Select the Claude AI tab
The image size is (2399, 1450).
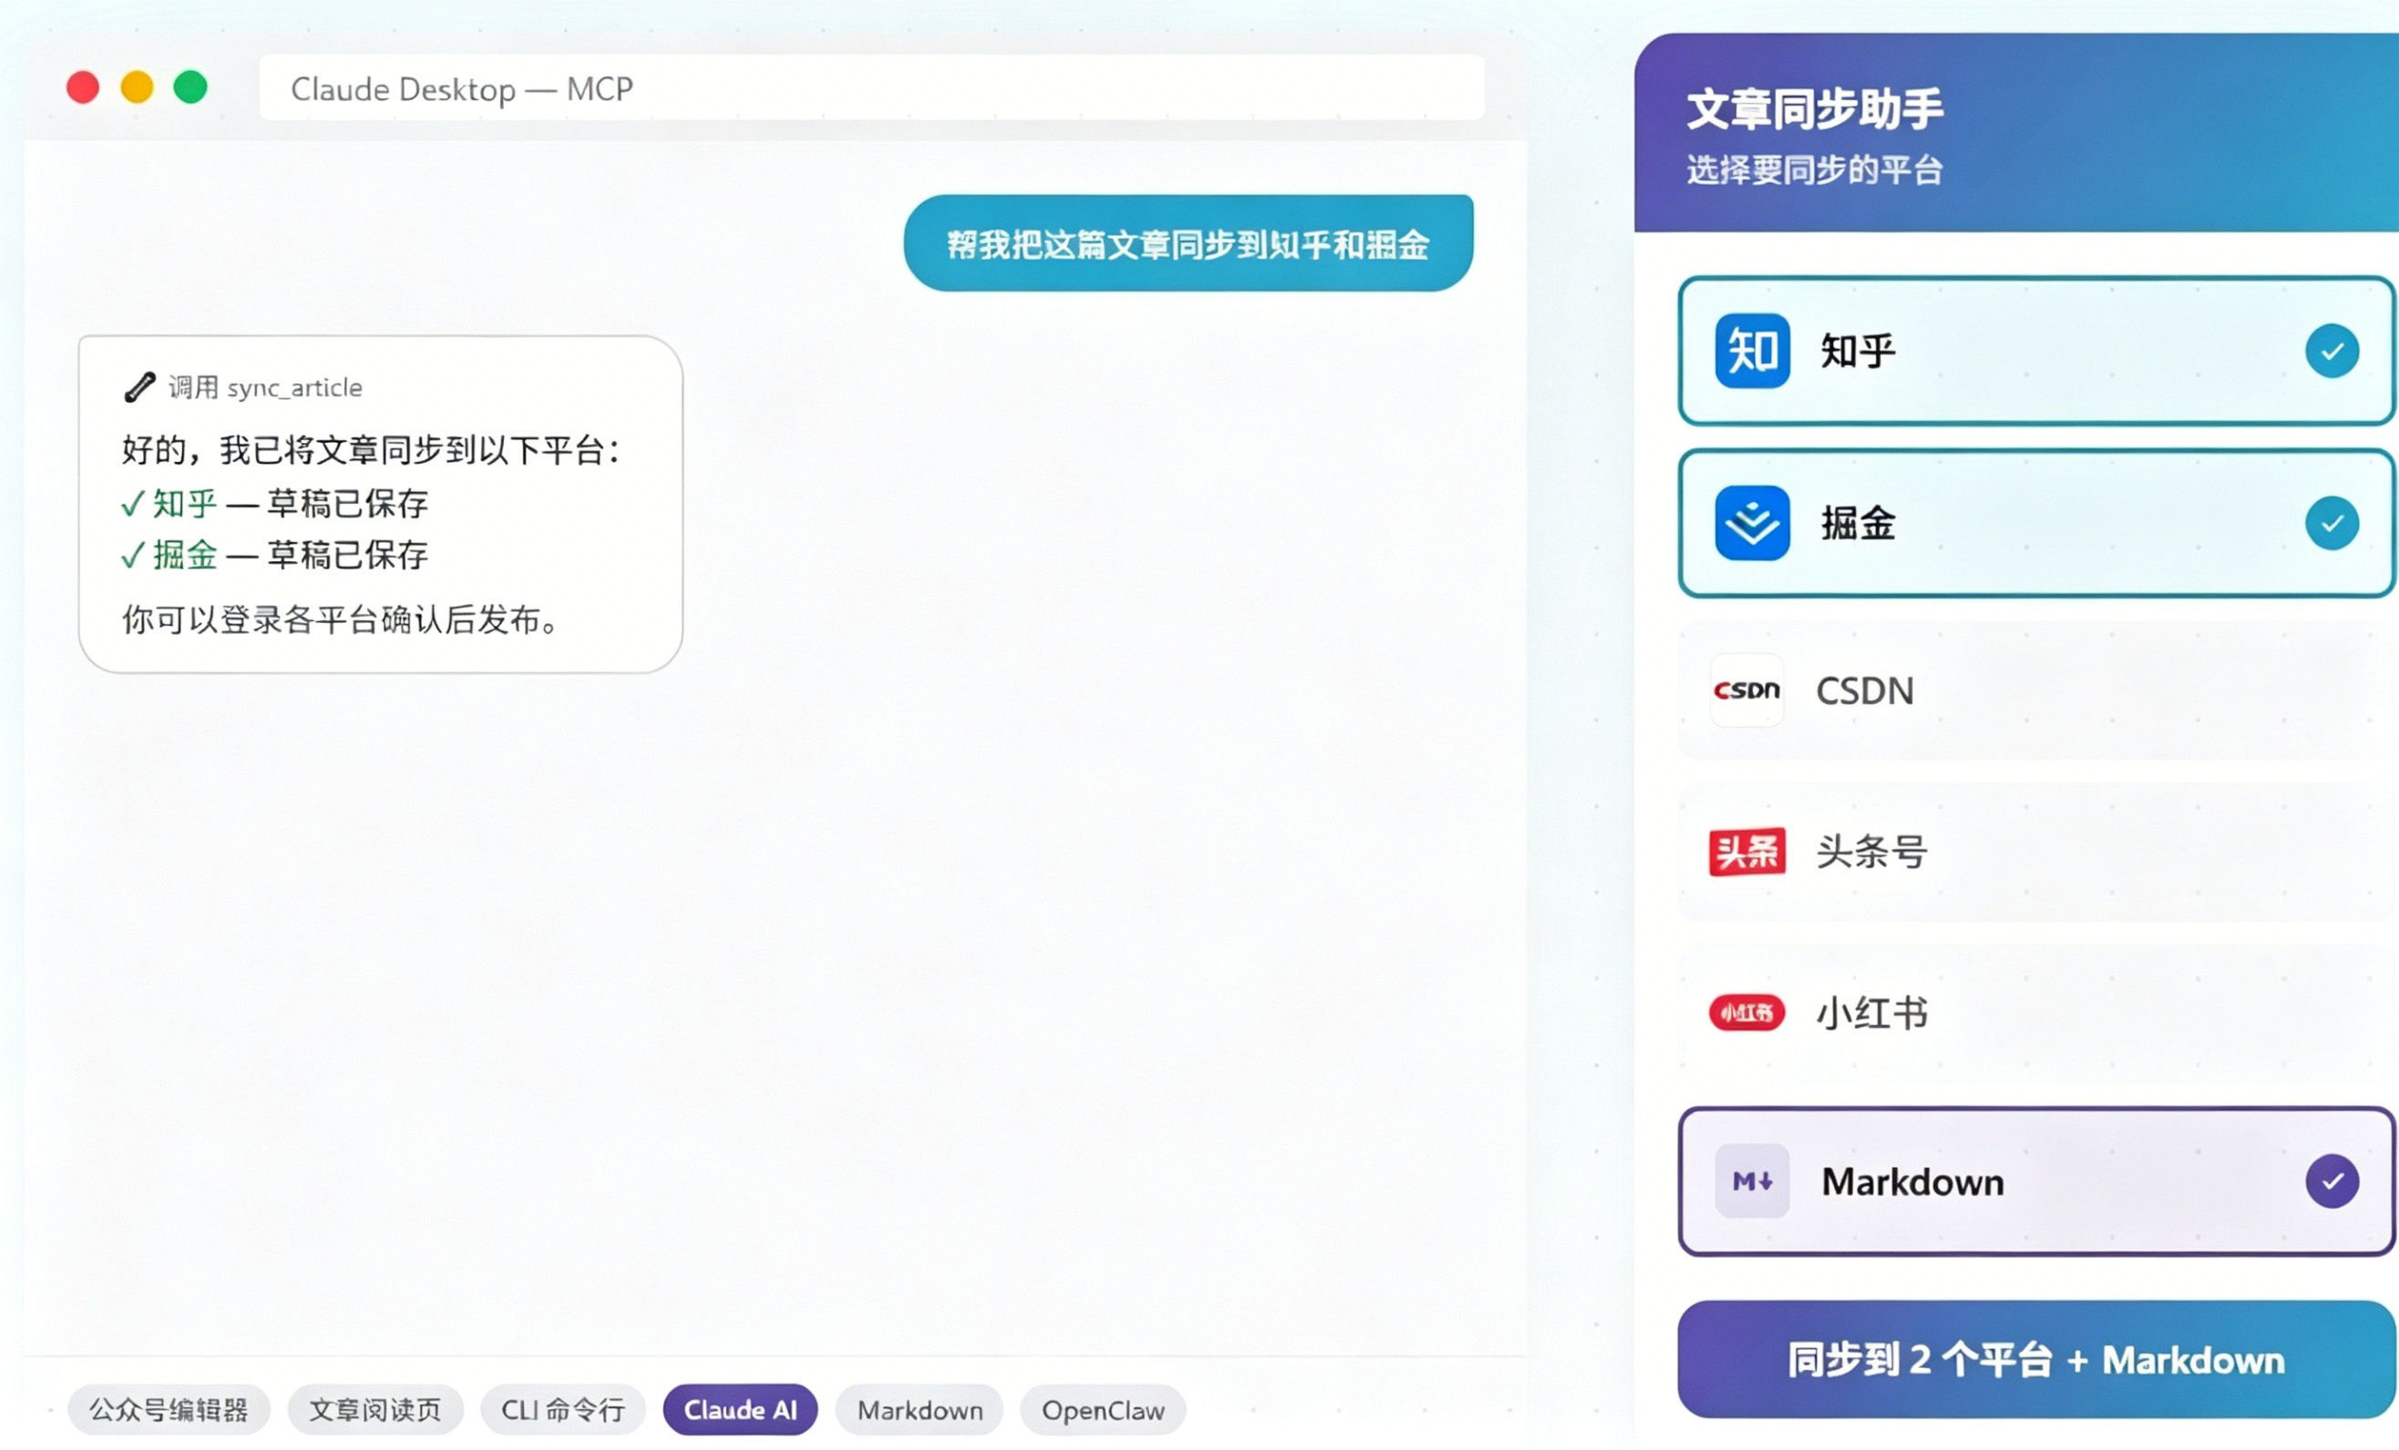740,1409
